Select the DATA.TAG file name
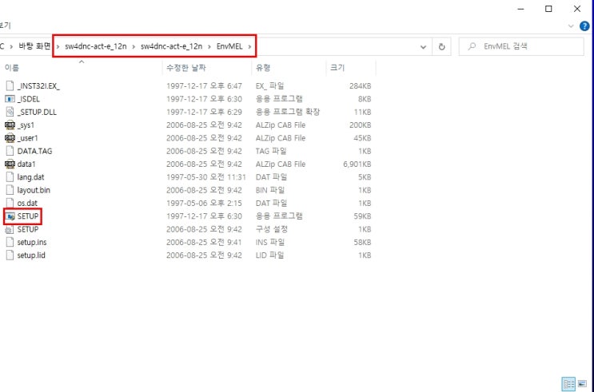The image size is (594, 392). point(34,151)
